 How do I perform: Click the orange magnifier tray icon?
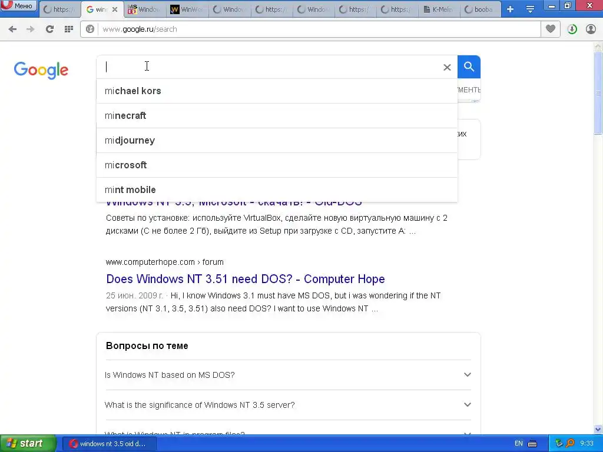pyautogui.click(x=570, y=444)
